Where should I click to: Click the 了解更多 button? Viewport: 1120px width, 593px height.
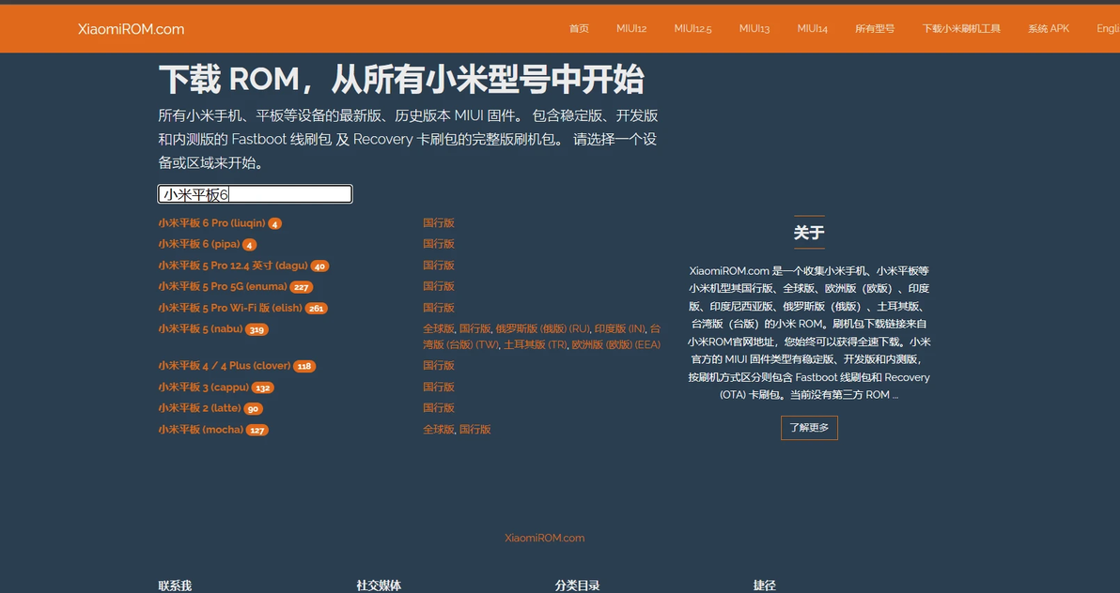(809, 428)
